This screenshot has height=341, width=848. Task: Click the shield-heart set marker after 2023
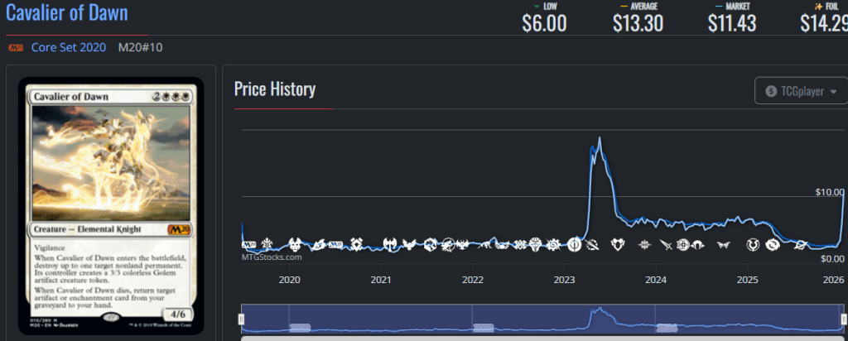coord(618,245)
